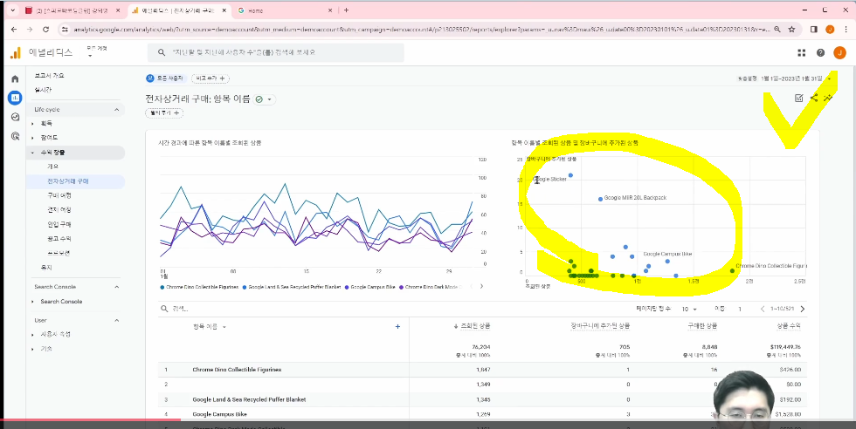Collapse the User section
This screenshot has height=429, width=856.
pos(116,320)
